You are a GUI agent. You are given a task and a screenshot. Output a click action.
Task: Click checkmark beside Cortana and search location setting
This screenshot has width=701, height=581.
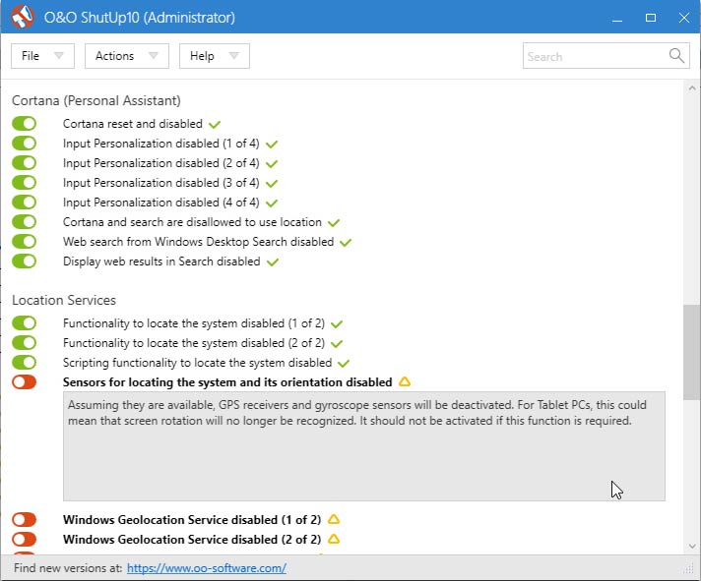coord(334,222)
